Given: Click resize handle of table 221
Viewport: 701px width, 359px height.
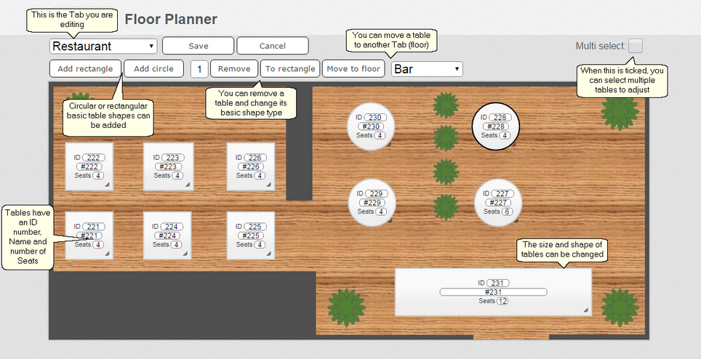Looking at the screenshot, I should [x=108, y=254].
